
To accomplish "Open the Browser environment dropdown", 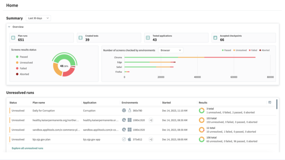I will pyautogui.click(x=171, y=50).
